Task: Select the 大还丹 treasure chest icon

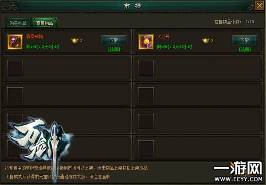Action: pos(146,42)
